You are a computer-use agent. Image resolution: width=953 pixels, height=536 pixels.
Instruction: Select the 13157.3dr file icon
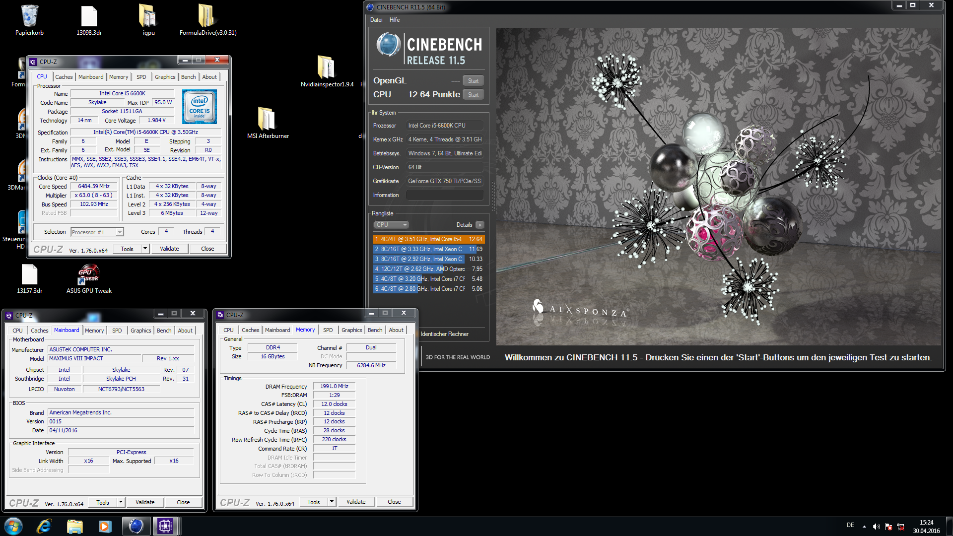[x=29, y=278]
